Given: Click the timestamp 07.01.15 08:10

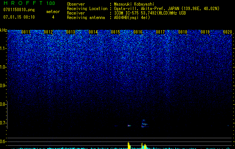Looking at the screenshot, I should tap(19, 17).
